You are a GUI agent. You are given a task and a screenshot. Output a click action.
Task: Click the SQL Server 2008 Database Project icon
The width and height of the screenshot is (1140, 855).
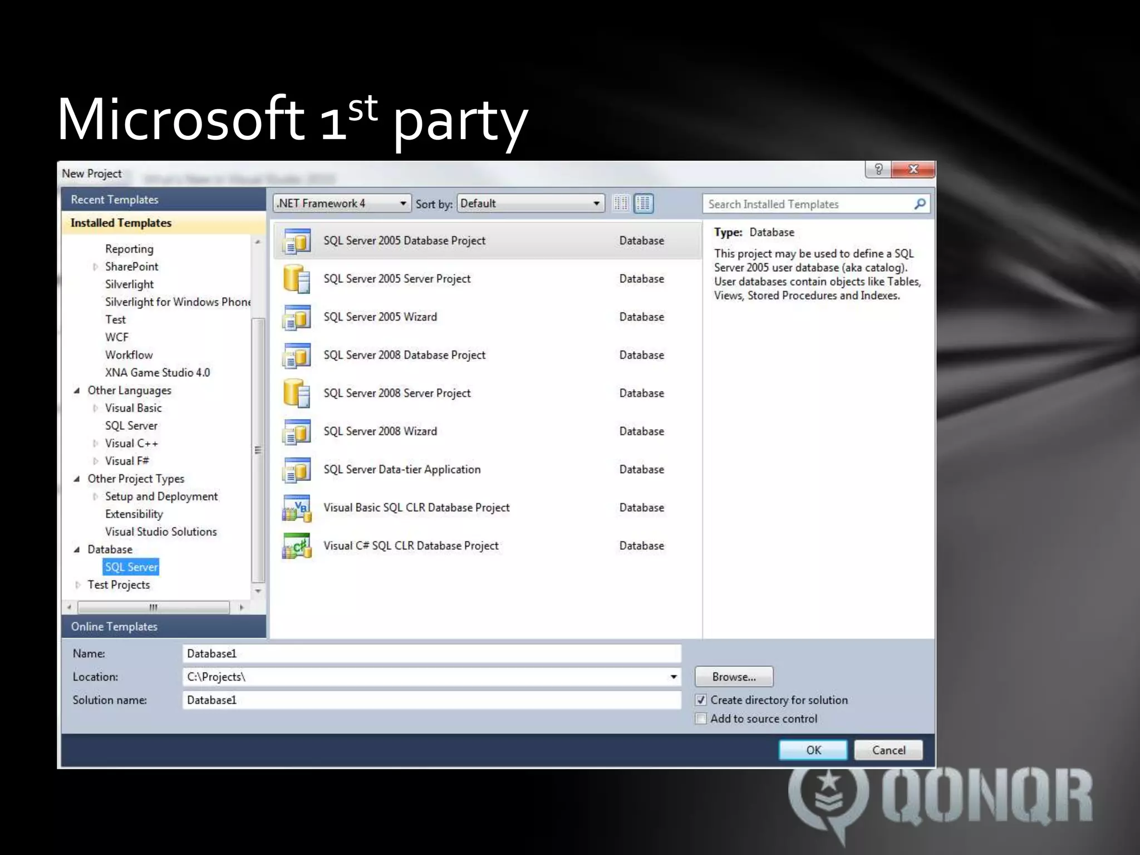pyautogui.click(x=297, y=355)
